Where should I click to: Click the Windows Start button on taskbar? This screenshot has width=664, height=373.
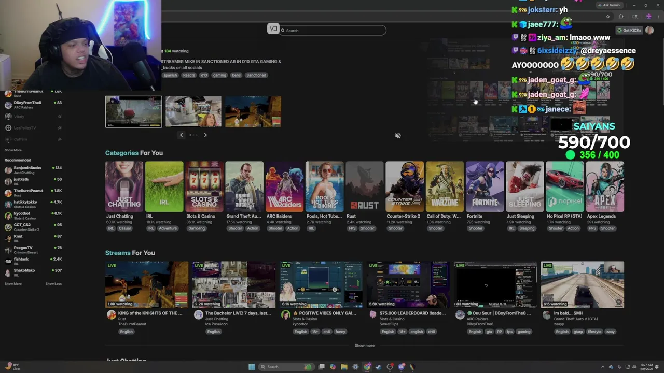pos(252,367)
